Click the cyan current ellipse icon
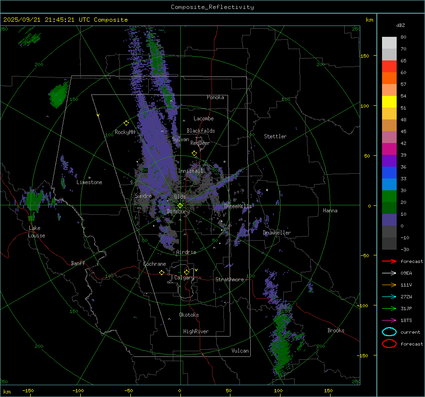 coord(389,332)
